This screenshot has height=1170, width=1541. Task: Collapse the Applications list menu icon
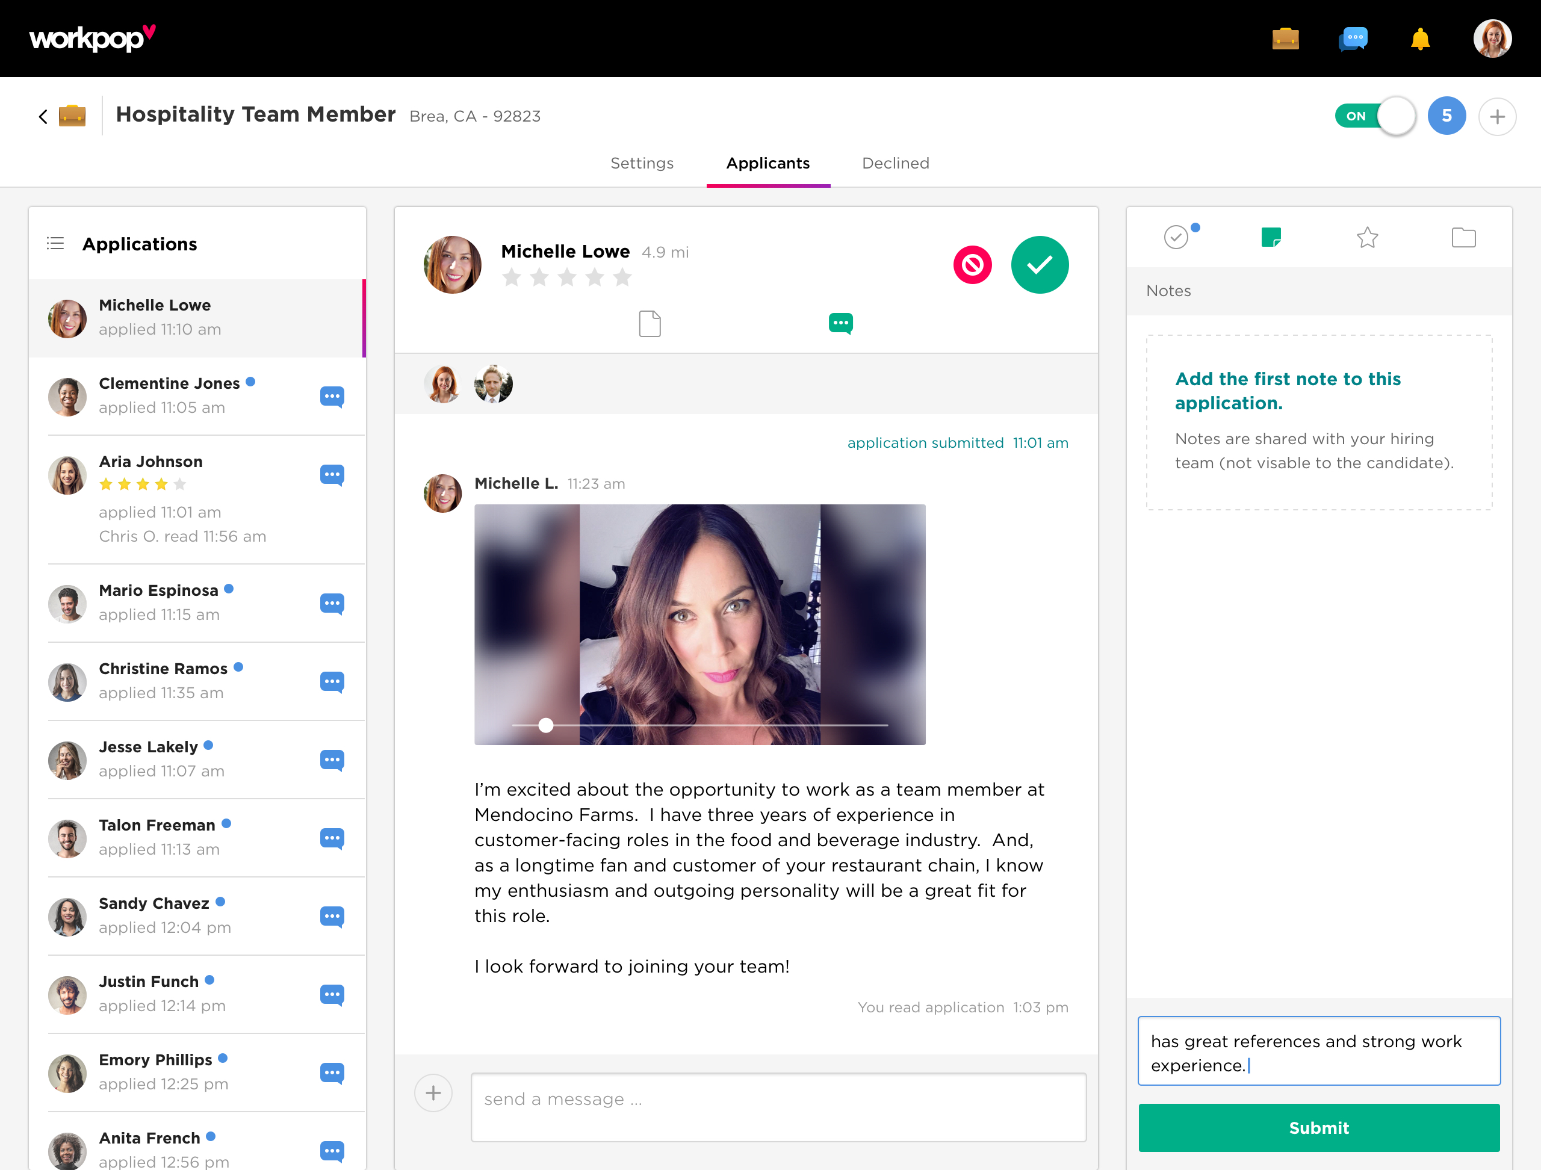[55, 244]
